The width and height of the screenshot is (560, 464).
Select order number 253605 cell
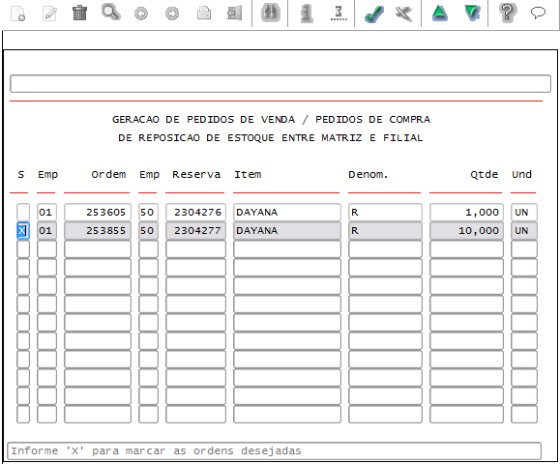98,213
